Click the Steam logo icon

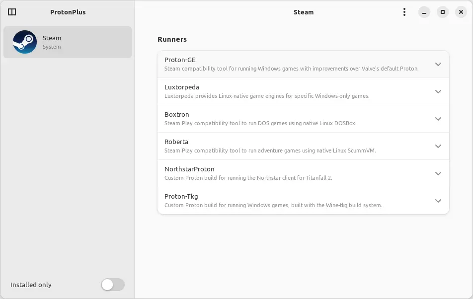pyautogui.click(x=25, y=42)
